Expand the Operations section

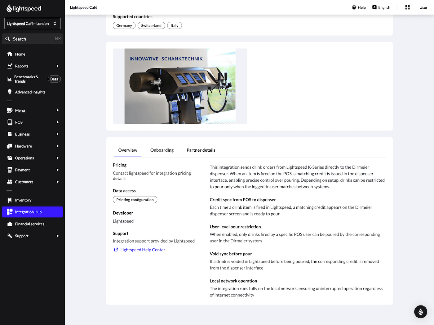(x=24, y=158)
